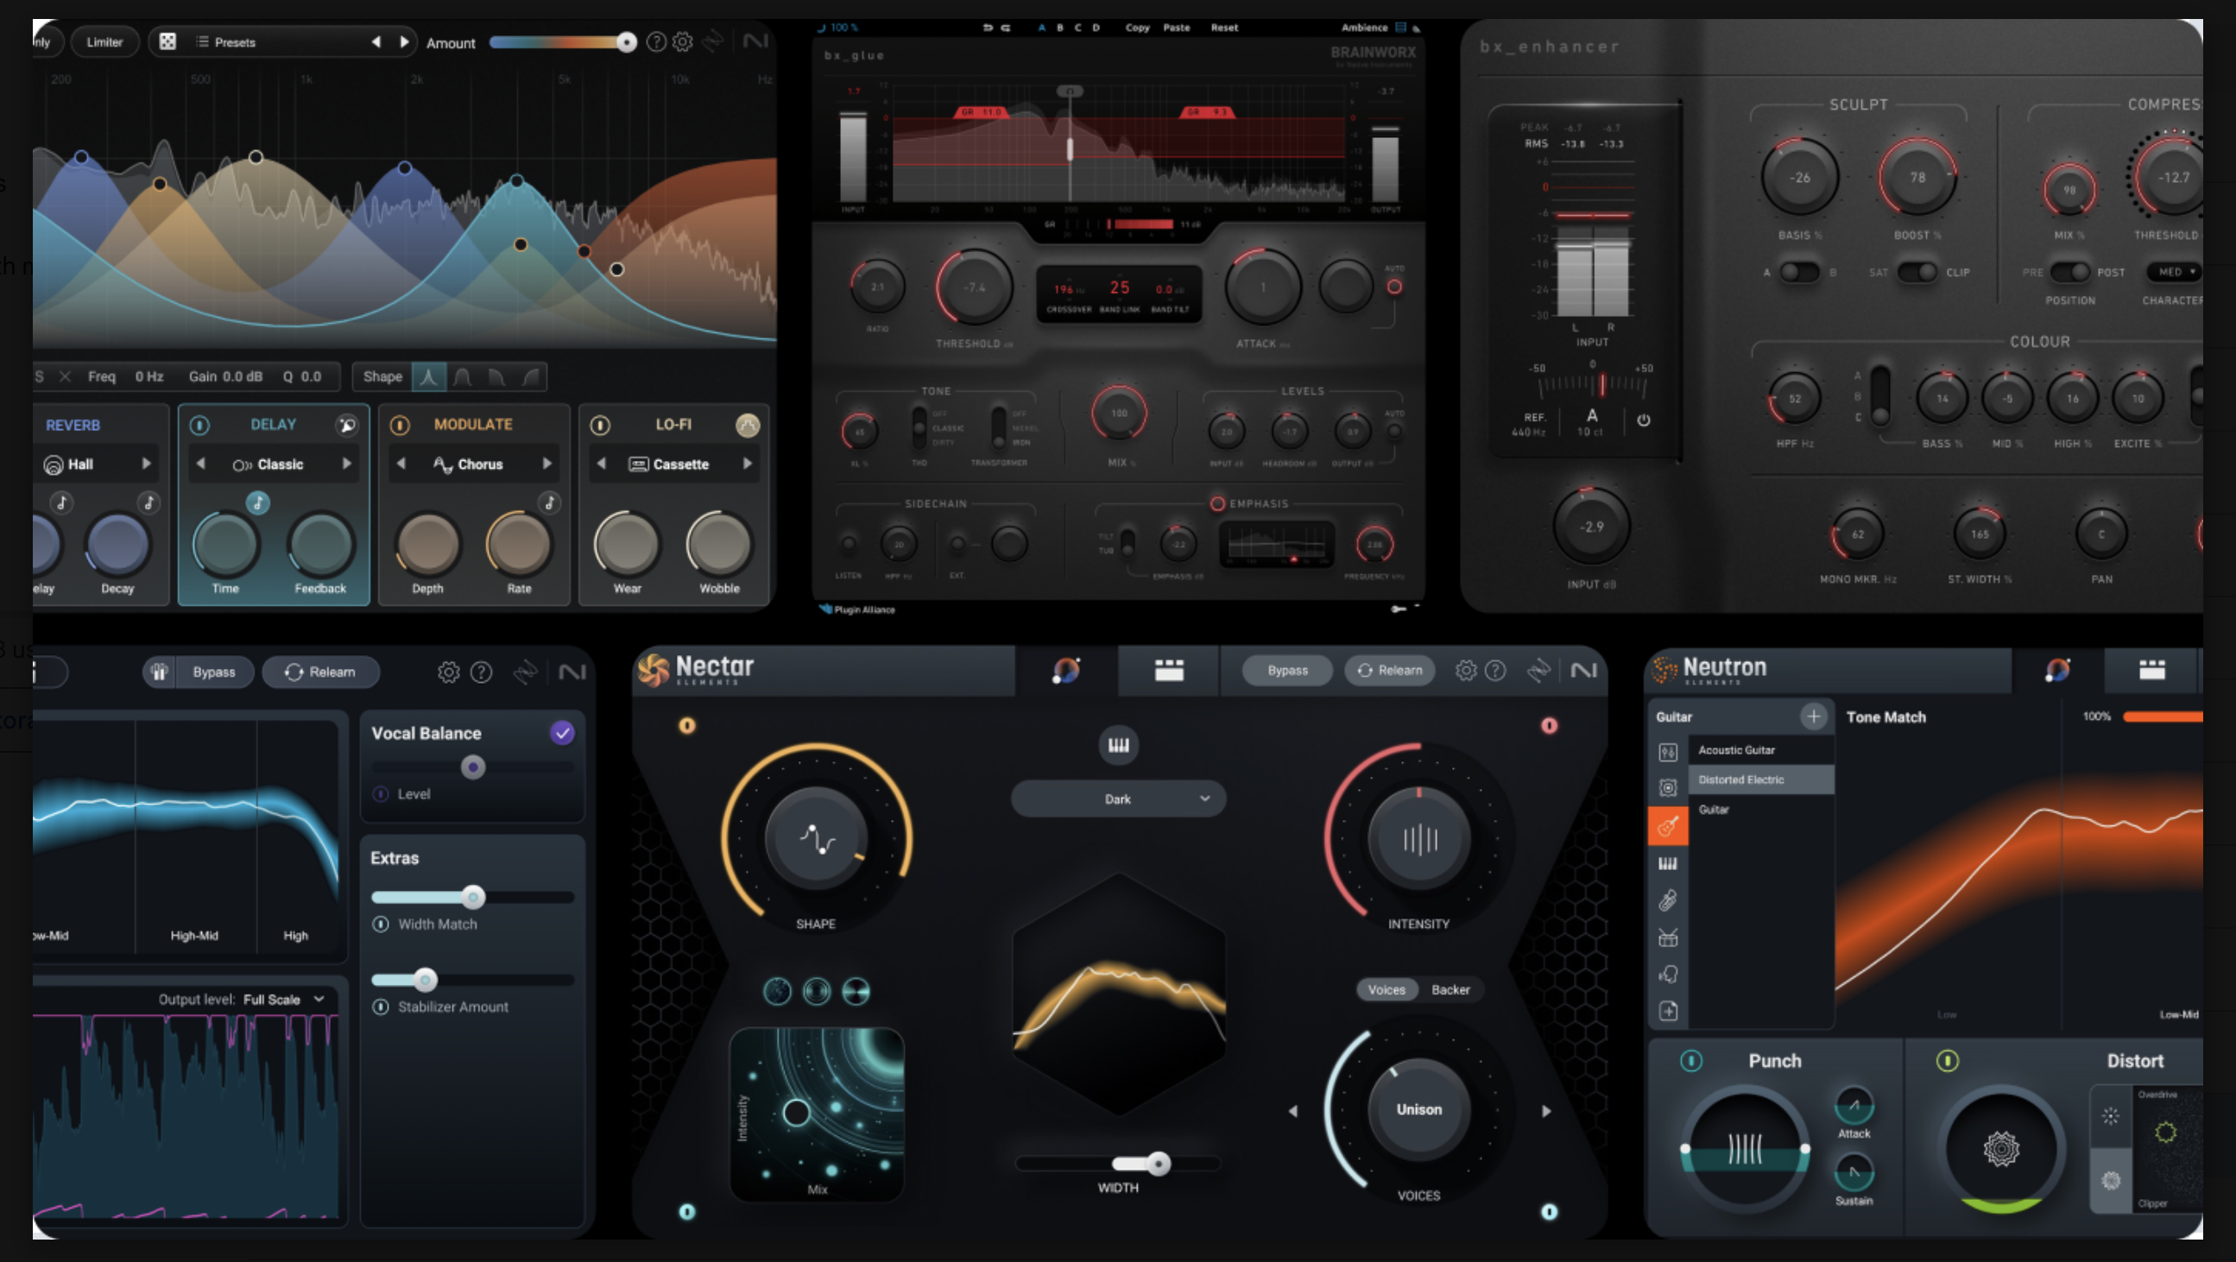Click the Nectar WIDTH slider handle
The image size is (2236, 1262).
point(1158,1162)
